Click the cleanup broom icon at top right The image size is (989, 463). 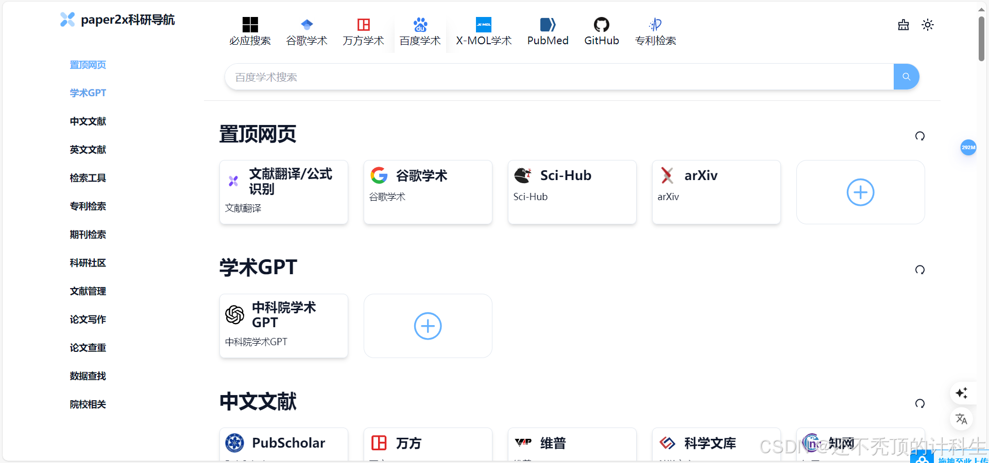tap(903, 25)
